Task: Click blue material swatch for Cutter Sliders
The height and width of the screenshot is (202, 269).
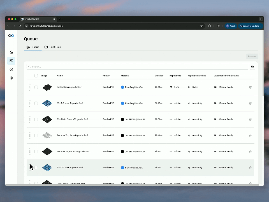Action: [122, 87]
